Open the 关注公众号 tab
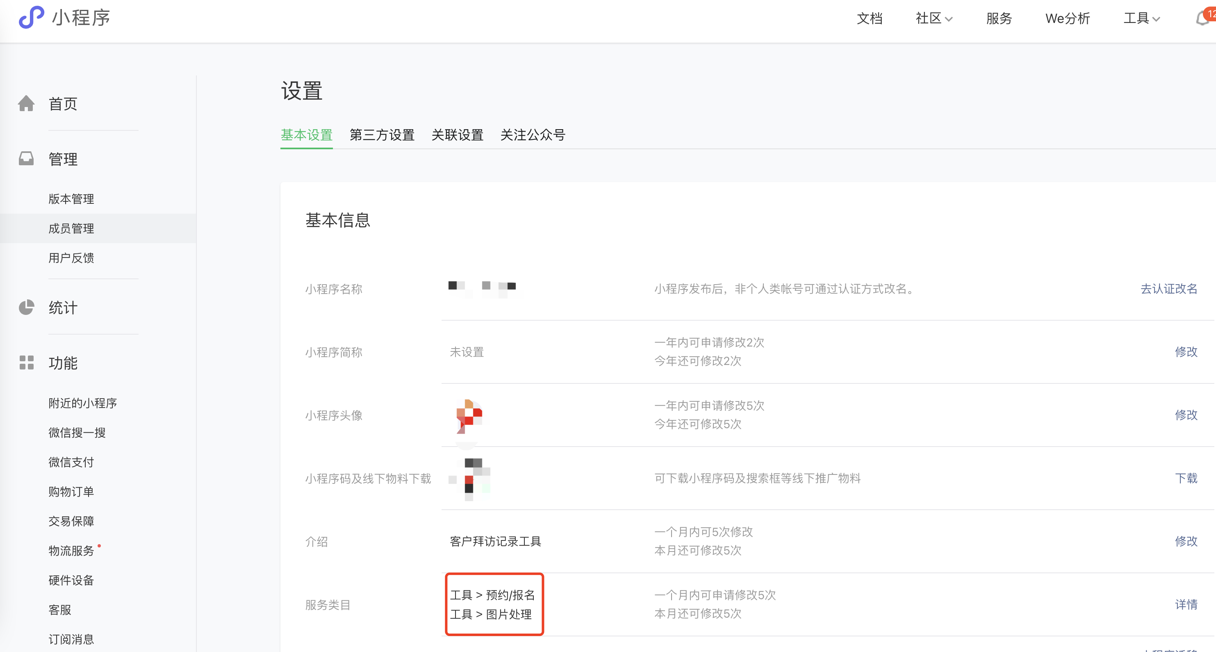 click(x=533, y=135)
